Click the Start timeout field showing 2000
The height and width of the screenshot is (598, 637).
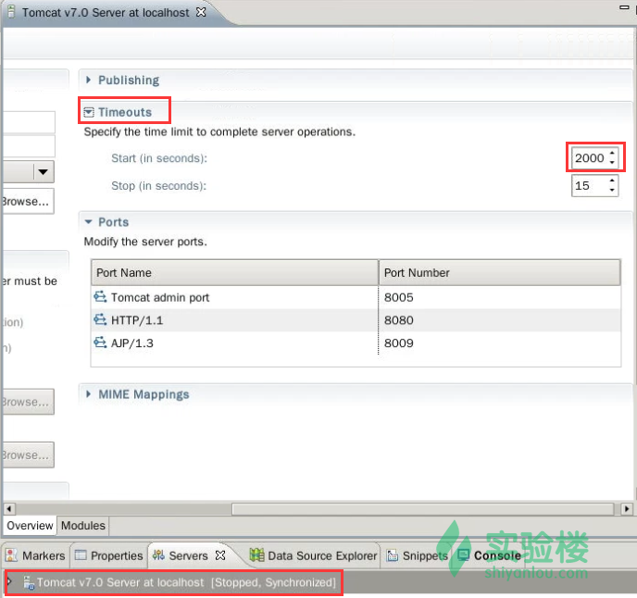[x=590, y=158]
